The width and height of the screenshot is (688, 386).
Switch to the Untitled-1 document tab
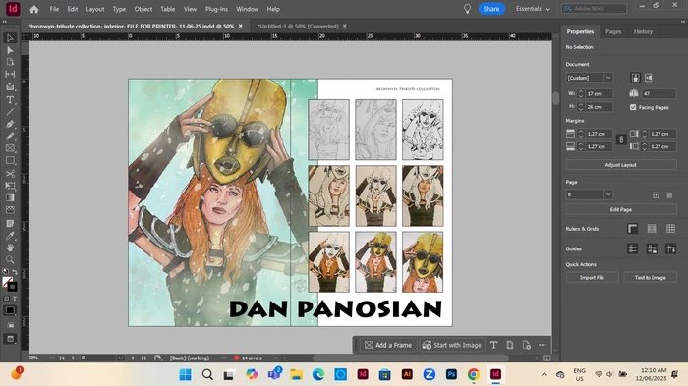click(x=298, y=27)
